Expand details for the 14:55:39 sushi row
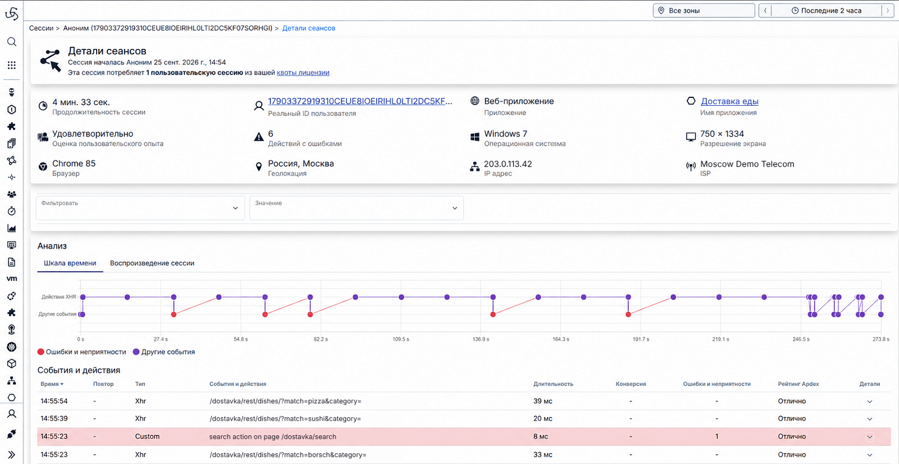This screenshot has height=464, width=899. coord(870,419)
